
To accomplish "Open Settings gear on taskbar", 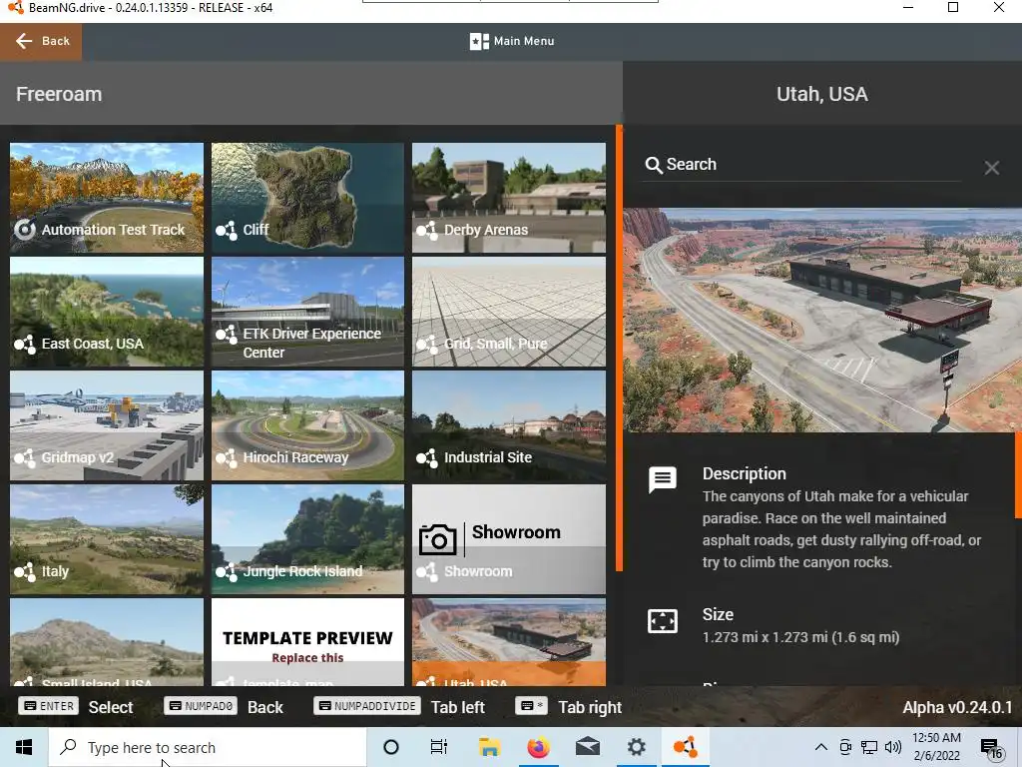I will (636, 747).
